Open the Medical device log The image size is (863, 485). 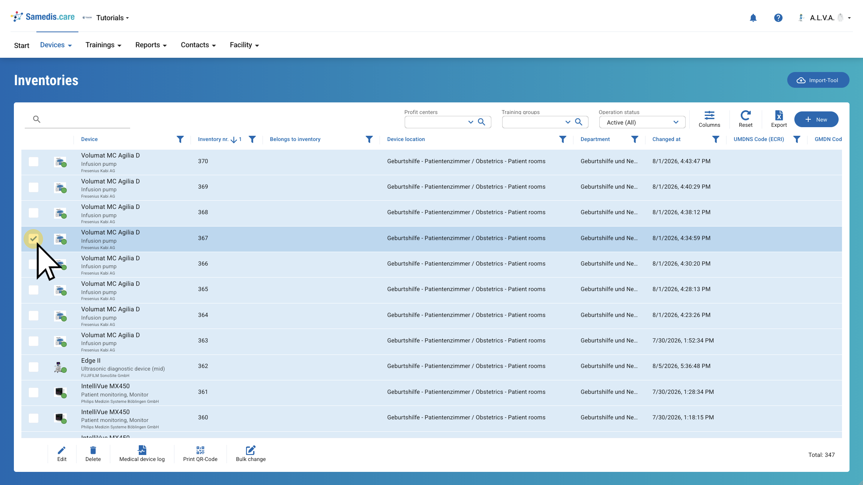pos(142,454)
